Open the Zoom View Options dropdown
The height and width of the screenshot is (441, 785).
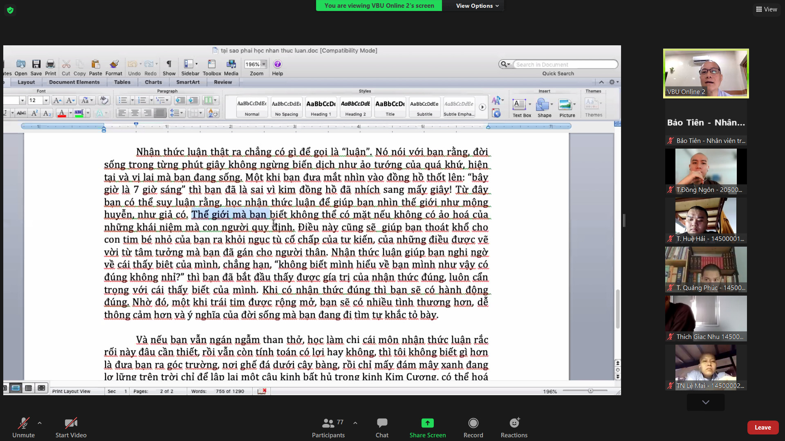point(477,6)
